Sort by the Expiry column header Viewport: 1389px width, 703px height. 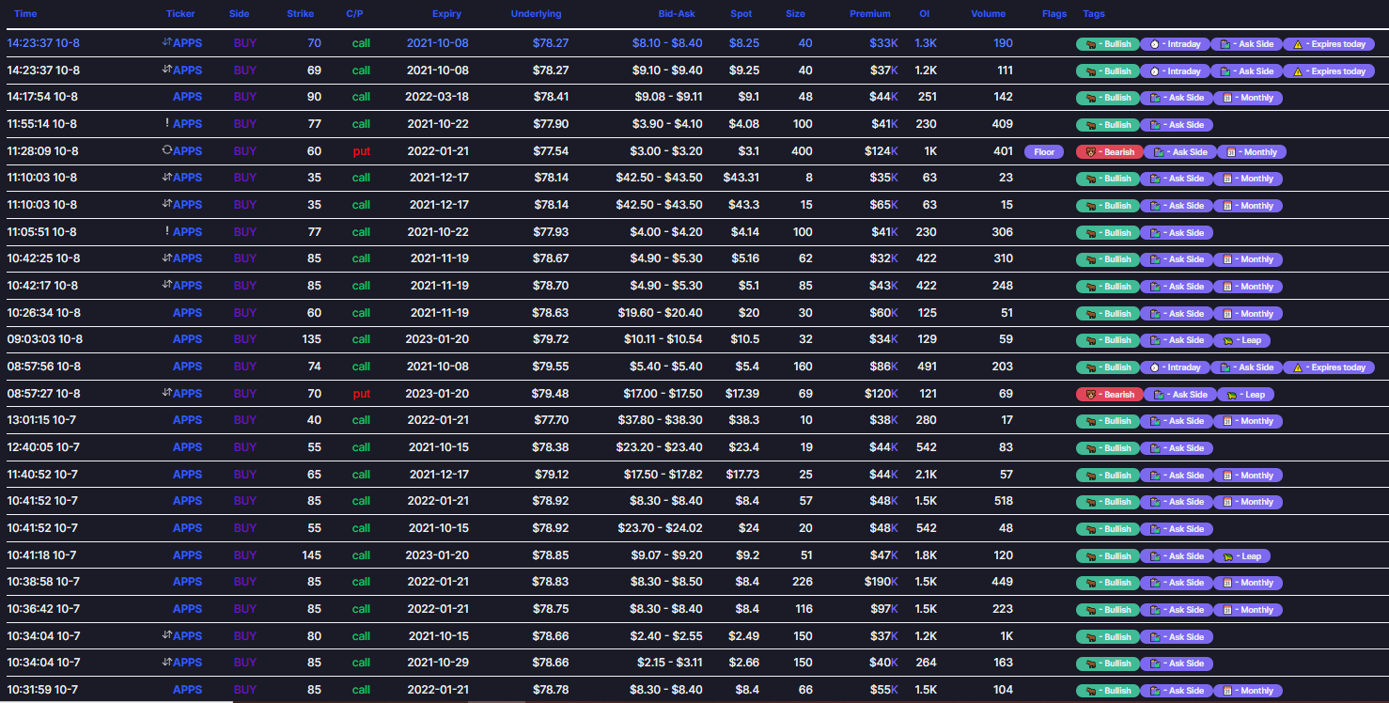446,14
